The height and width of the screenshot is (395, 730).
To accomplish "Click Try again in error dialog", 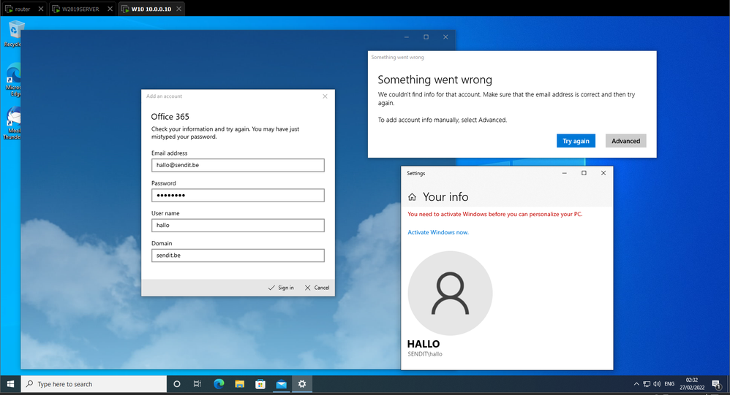I will pyautogui.click(x=576, y=141).
